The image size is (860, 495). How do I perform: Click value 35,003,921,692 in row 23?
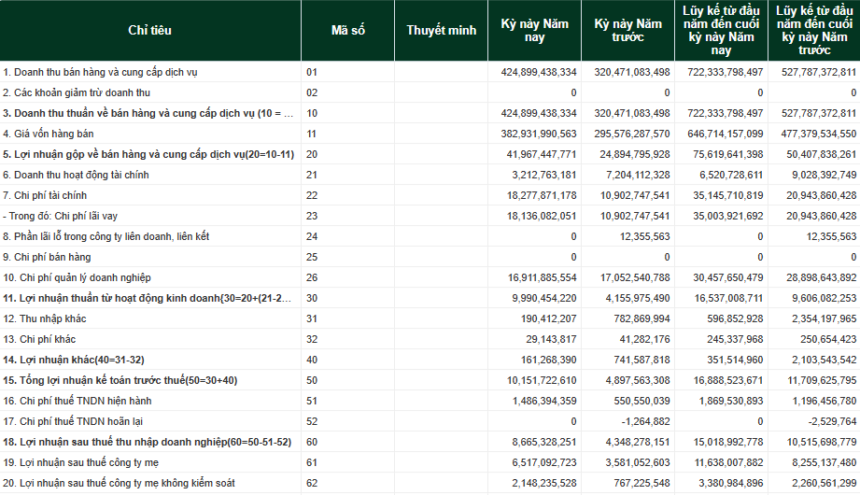727,216
